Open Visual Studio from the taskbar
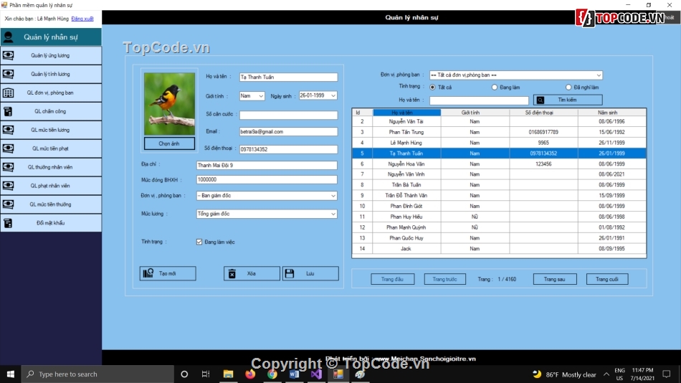This screenshot has height=383, width=681. pyautogui.click(x=316, y=374)
